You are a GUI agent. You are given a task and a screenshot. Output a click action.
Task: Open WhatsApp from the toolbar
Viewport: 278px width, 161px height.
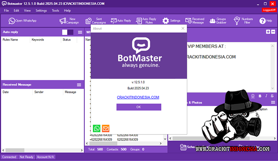click(23, 21)
